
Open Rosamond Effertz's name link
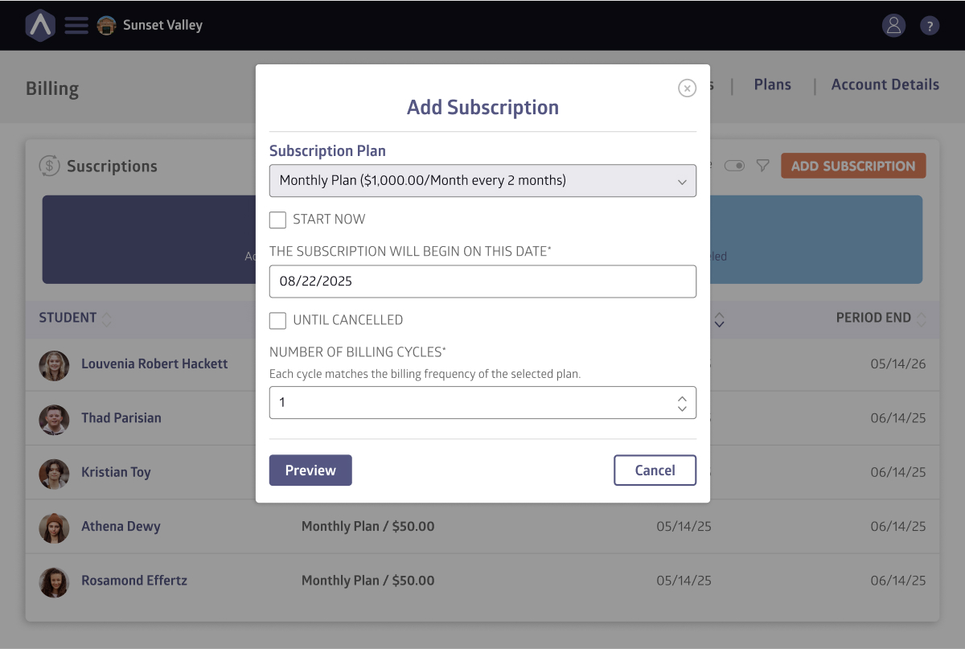point(134,581)
